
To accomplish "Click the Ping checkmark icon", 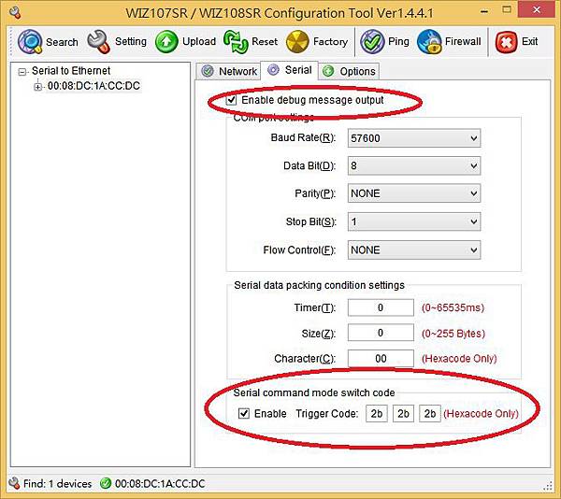I will click(x=372, y=41).
